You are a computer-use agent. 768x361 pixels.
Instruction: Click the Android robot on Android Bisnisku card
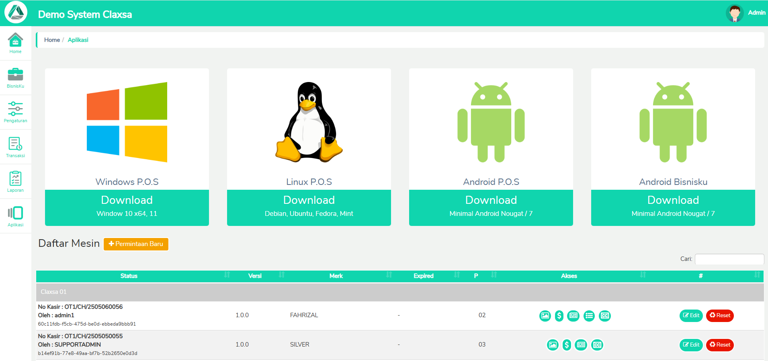pos(673,122)
